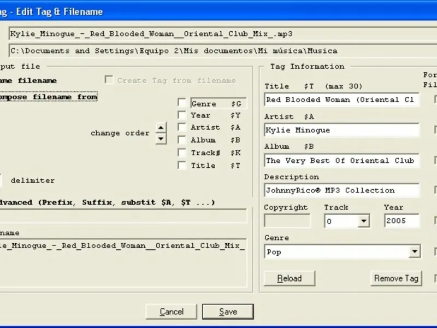Click the Cancel button
The image size is (437, 328).
coord(171,312)
